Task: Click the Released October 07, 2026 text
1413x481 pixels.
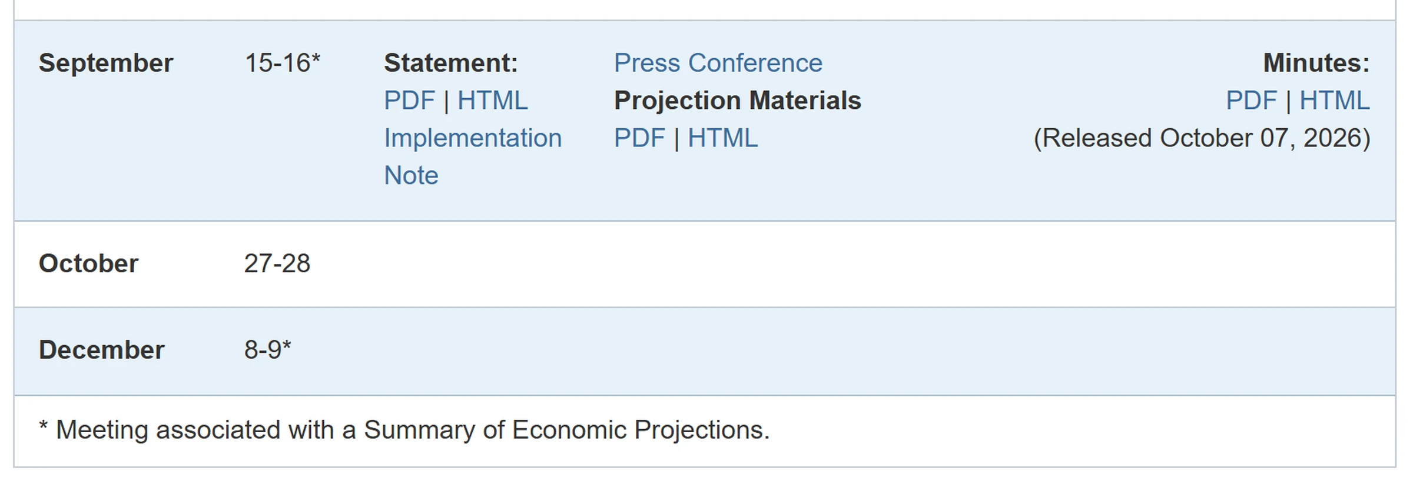Action: click(1202, 138)
